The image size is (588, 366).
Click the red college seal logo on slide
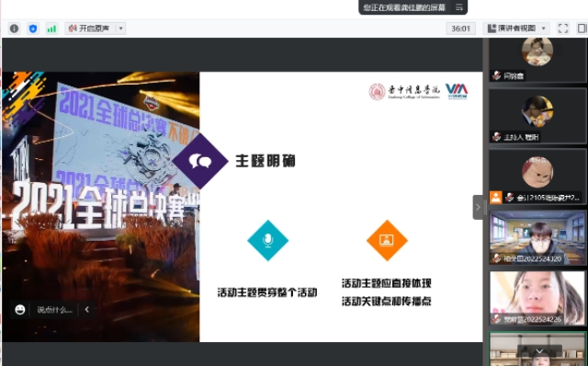[x=377, y=92]
